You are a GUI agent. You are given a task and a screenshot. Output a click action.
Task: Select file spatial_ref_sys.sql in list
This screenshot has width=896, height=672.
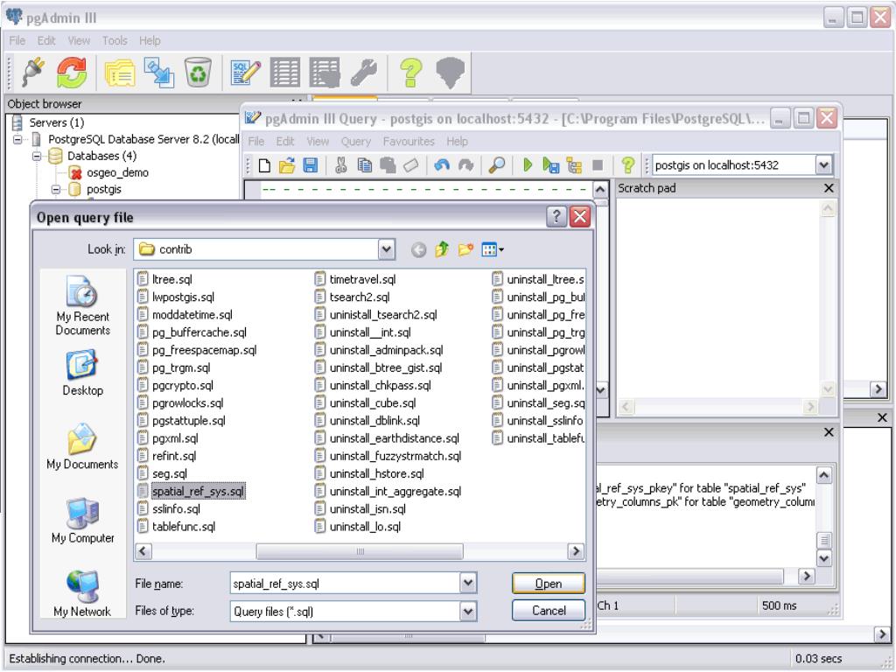pos(192,491)
